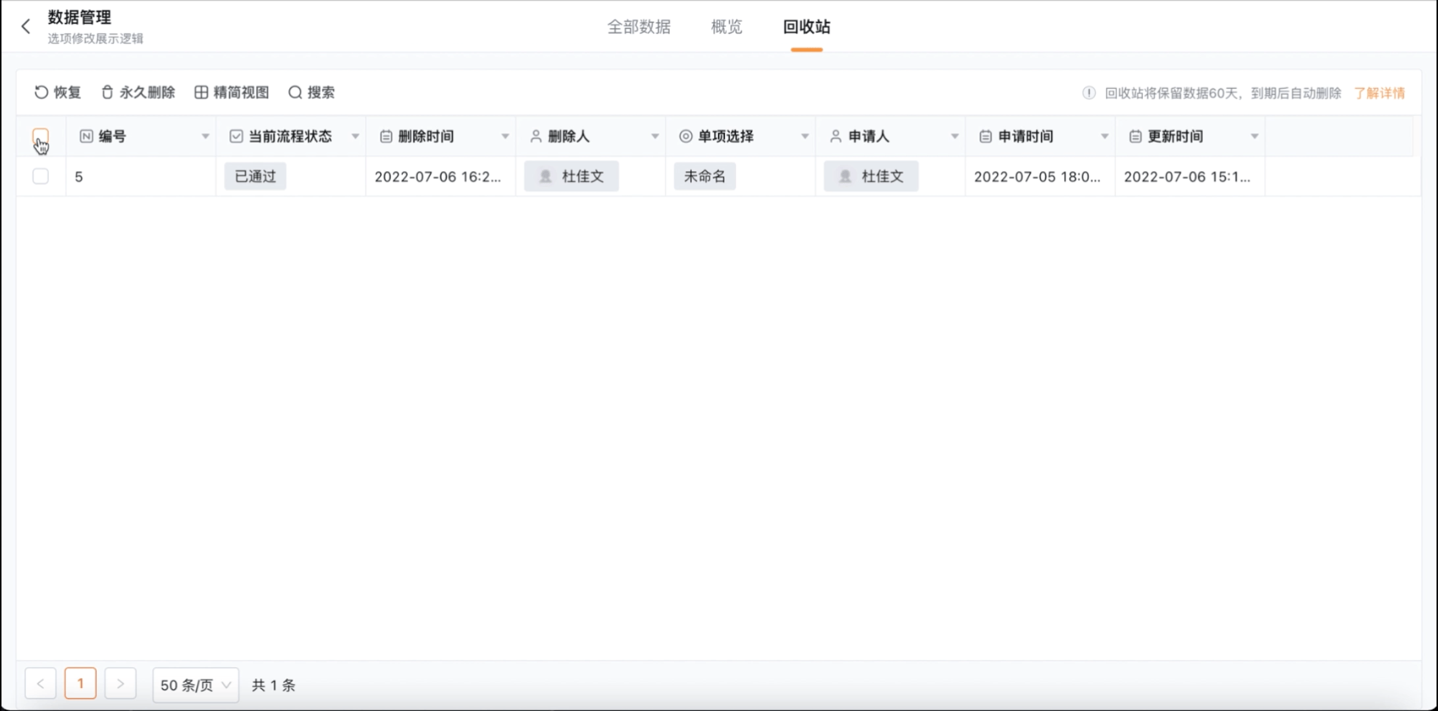Open the 当前流程状态 column dropdown arrow
Screen dimensions: 1438x711
(356, 136)
